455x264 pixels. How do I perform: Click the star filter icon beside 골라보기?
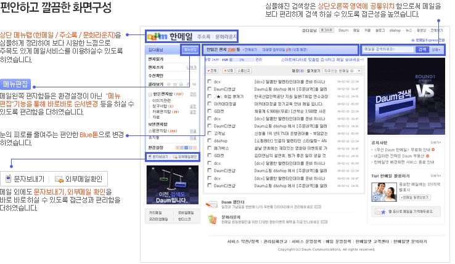tap(168, 84)
